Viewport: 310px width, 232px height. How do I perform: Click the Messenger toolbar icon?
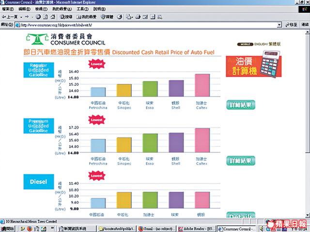coord(160,17)
